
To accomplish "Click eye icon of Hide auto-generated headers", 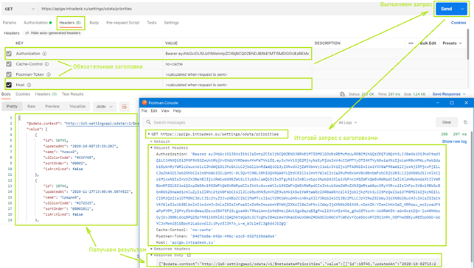I will point(27,33).
